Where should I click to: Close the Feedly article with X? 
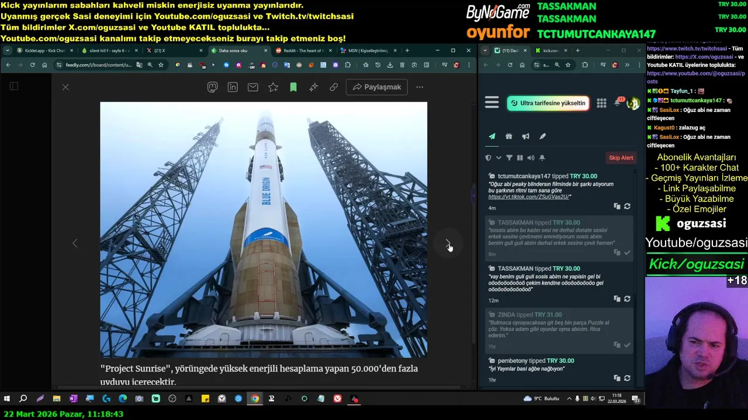(x=65, y=87)
